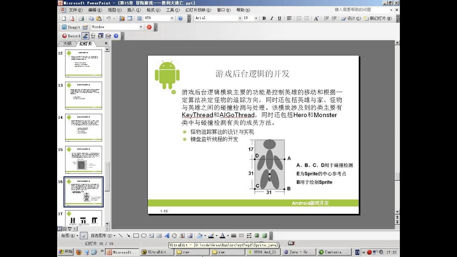Select the Line drawing tool

pos(120,236)
